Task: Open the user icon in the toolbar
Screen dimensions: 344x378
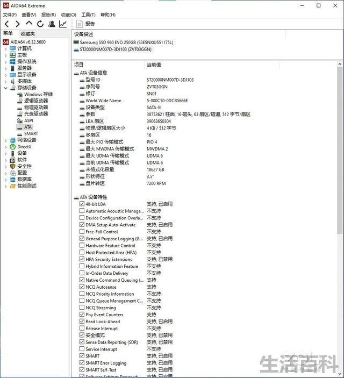Action: [52, 24]
